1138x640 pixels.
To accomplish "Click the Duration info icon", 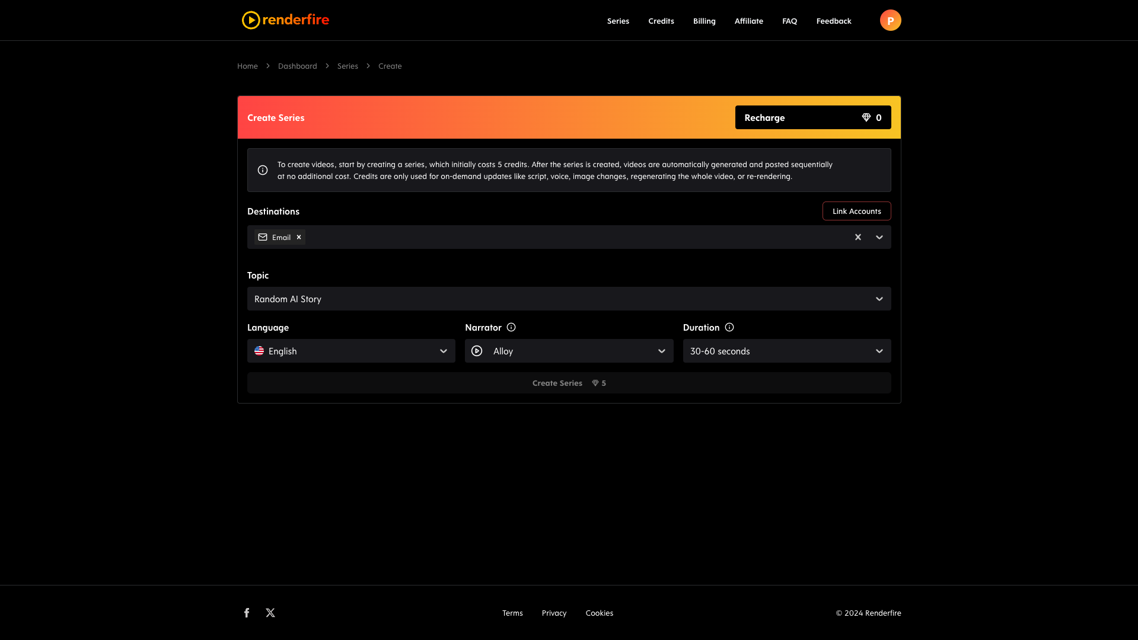I will click(729, 327).
